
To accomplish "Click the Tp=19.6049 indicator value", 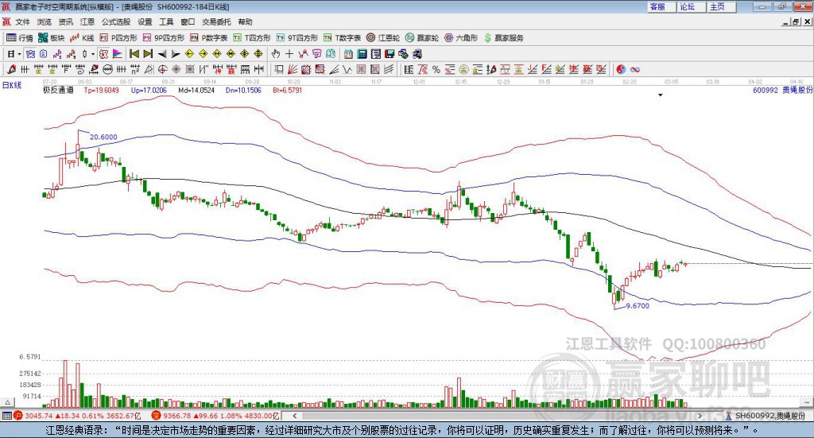I will point(101,91).
